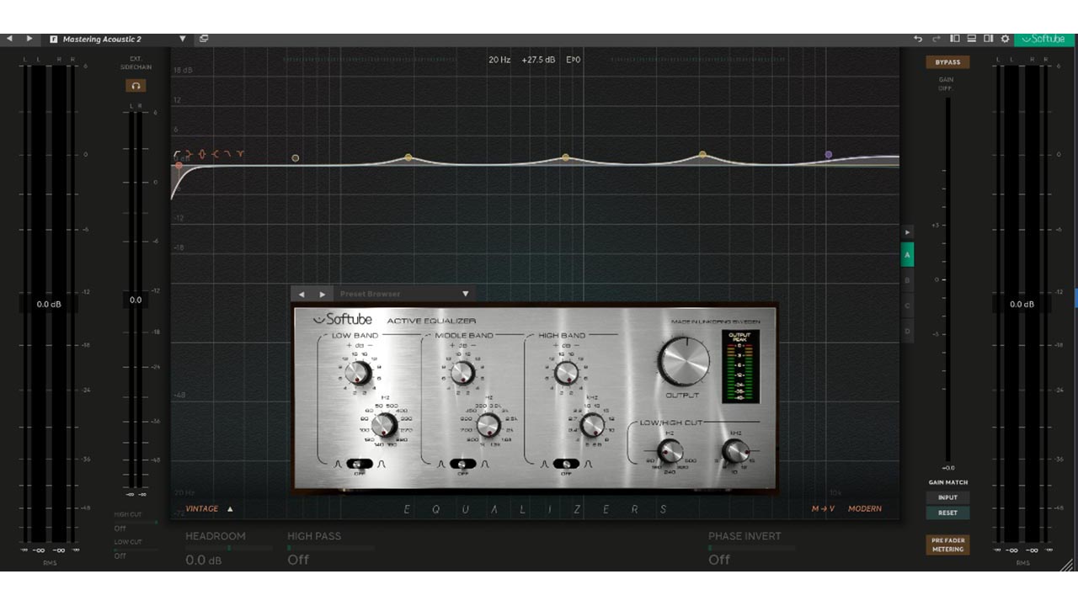Viewport: 1078px width, 606px height.
Task: Click the gain match Reset button
Action: coord(947,513)
